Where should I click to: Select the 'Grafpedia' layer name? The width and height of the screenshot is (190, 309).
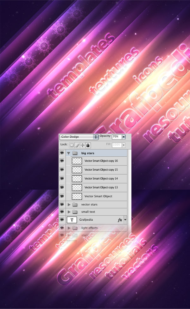pos(86,220)
